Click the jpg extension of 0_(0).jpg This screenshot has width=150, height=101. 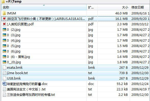tap(91, 63)
